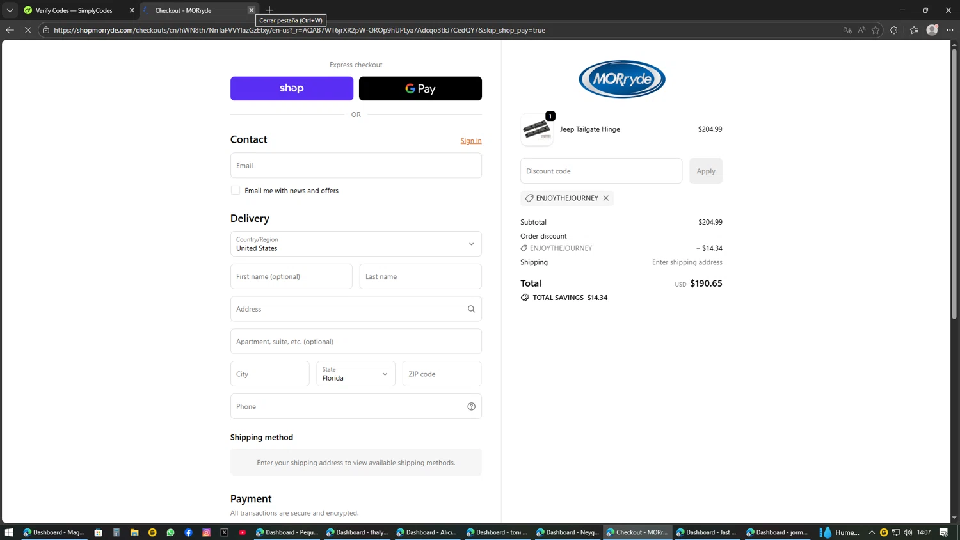960x540 pixels.
Task: Open the tab search dropdown arrow
Action: 10,10
